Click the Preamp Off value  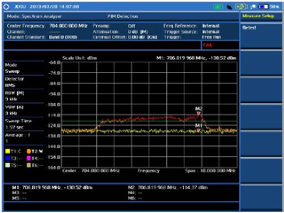(x=131, y=26)
